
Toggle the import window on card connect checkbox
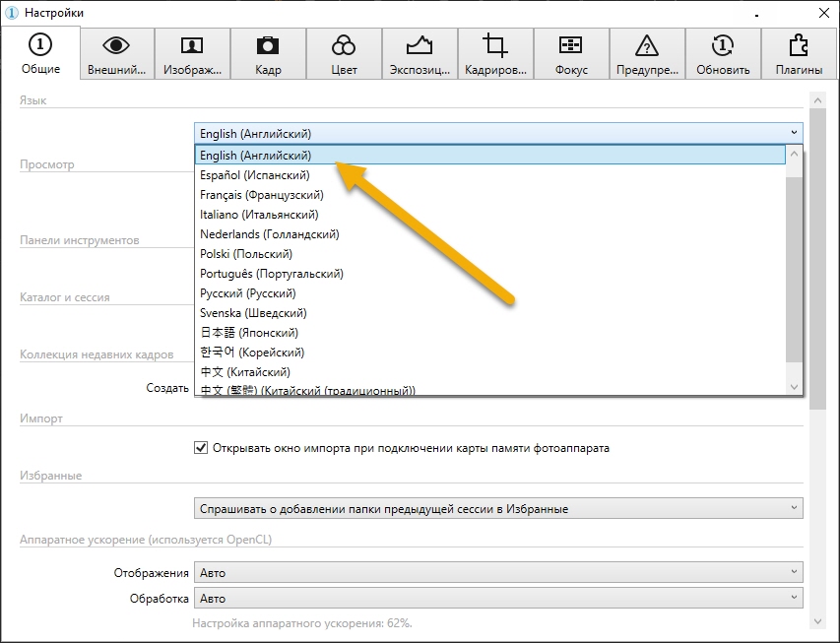coord(201,447)
